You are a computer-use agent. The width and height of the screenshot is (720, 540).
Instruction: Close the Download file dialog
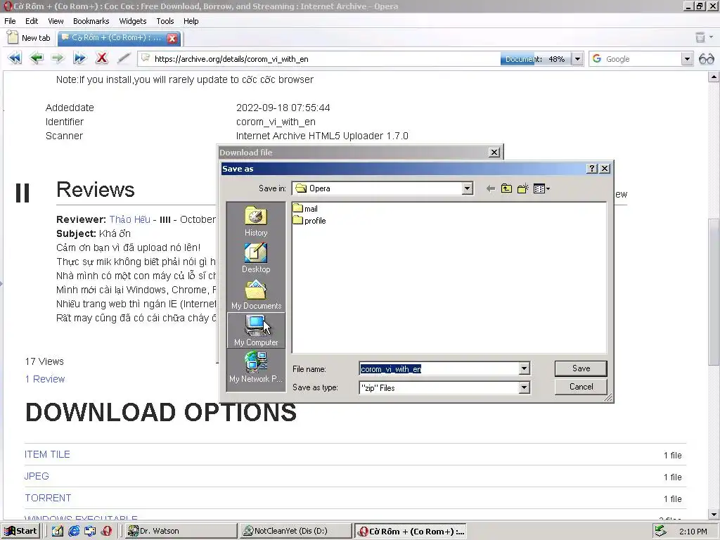(494, 153)
